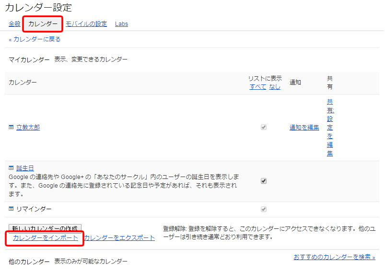Viewport: 385px width, 273px height.
Task: Click the 他のカレンダー section heading
Action: click(x=29, y=261)
